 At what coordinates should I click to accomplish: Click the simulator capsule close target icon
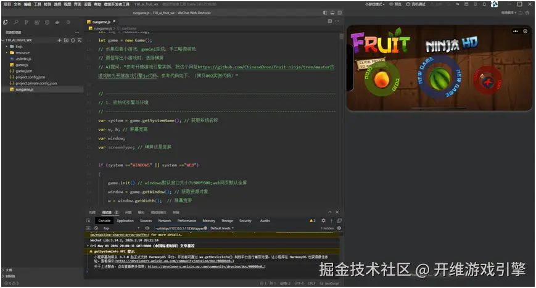coord(526,31)
